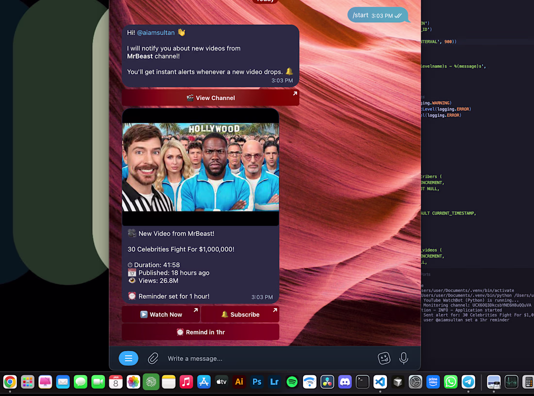Screen dimensions: 534x396
Task: Click the Remind in 1hr button
Action: pyautogui.click(x=200, y=332)
